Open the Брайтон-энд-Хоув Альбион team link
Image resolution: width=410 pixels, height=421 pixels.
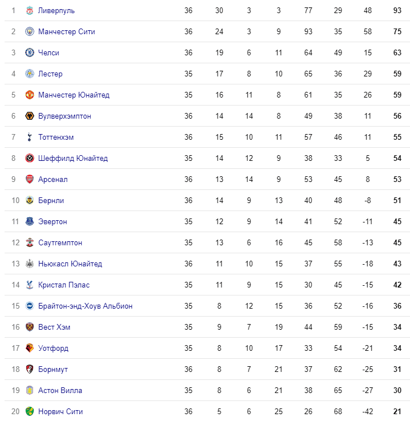[x=85, y=306]
